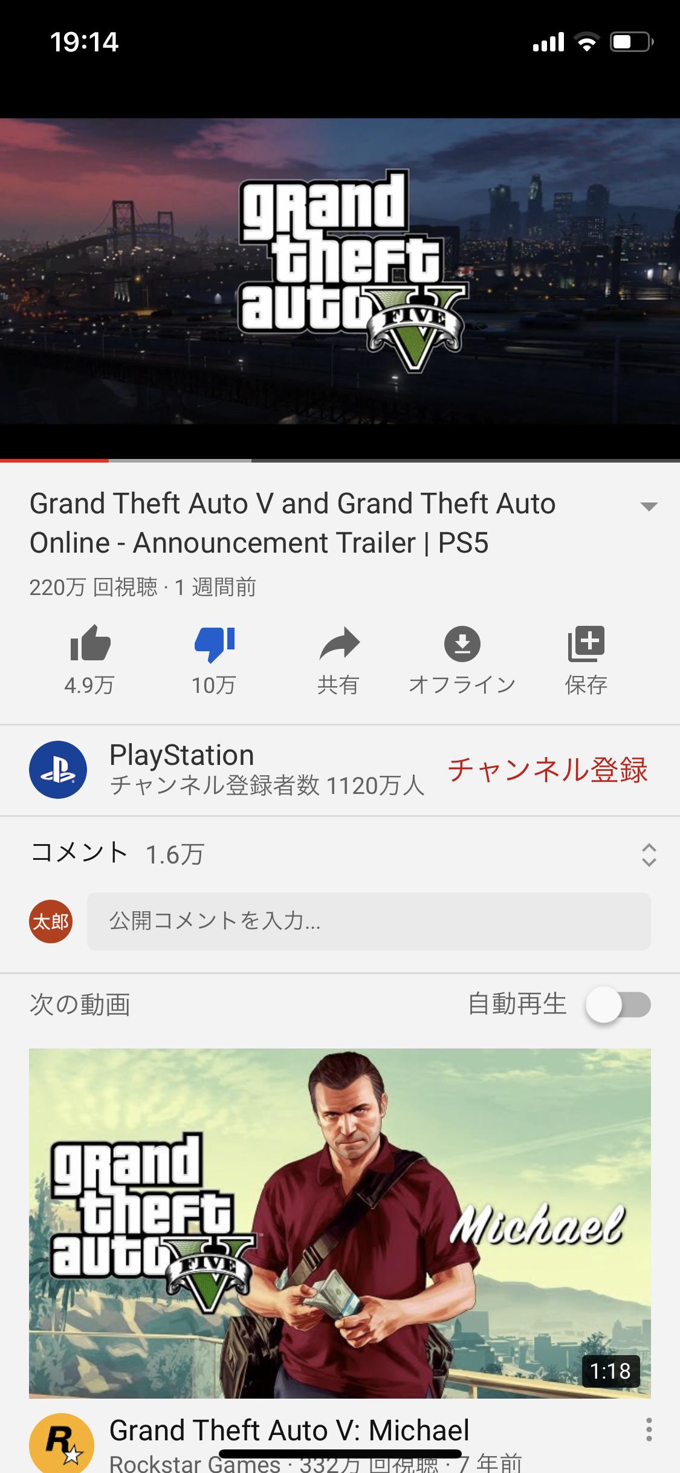Subscribe with チャンネル登録 button
The width and height of the screenshot is (680, 1473).
(x=548, y=770)
